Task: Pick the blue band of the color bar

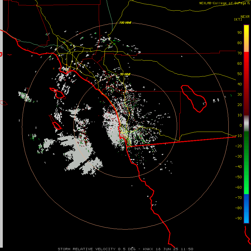Action: point(246,209)
